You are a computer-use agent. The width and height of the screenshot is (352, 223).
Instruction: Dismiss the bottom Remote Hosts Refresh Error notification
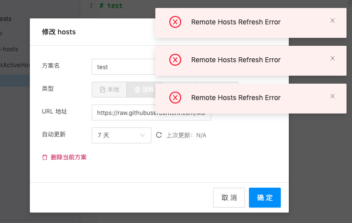[333, 96]
